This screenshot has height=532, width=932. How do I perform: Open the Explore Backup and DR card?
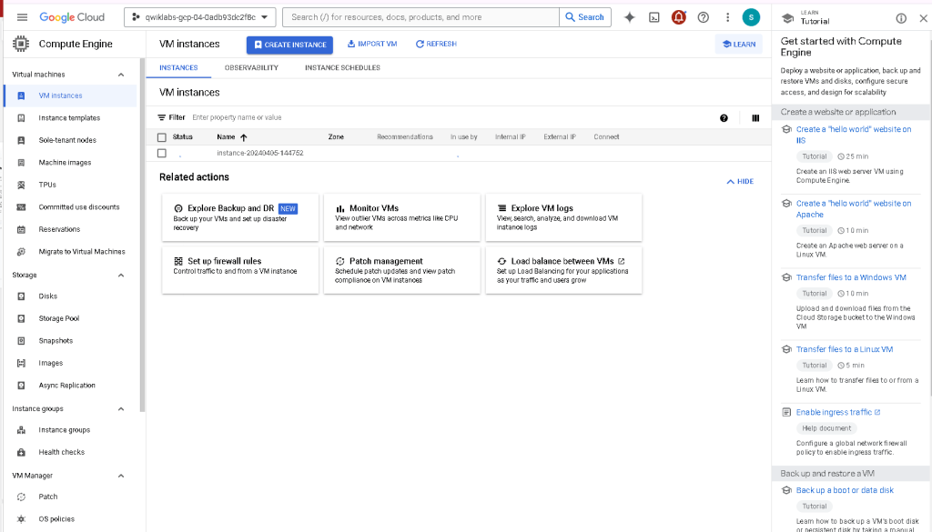pyautogui.click(x=240, y=218)
